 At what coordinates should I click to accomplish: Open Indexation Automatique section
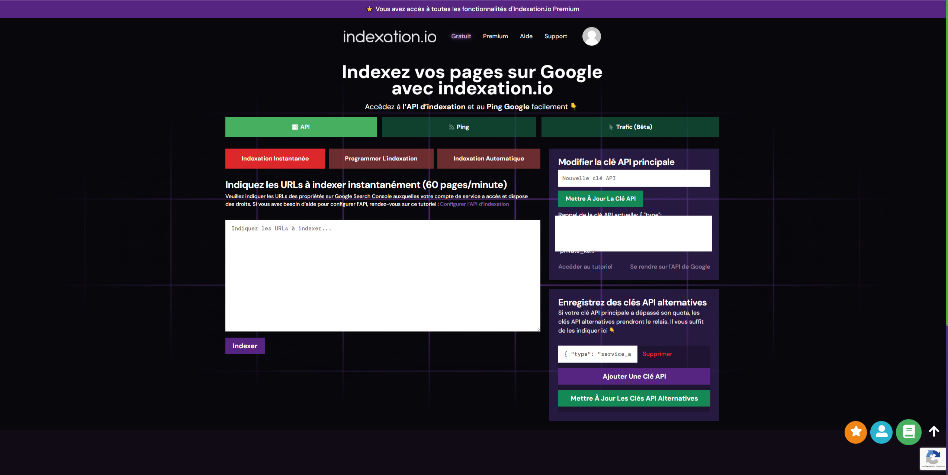coord(488,159)
